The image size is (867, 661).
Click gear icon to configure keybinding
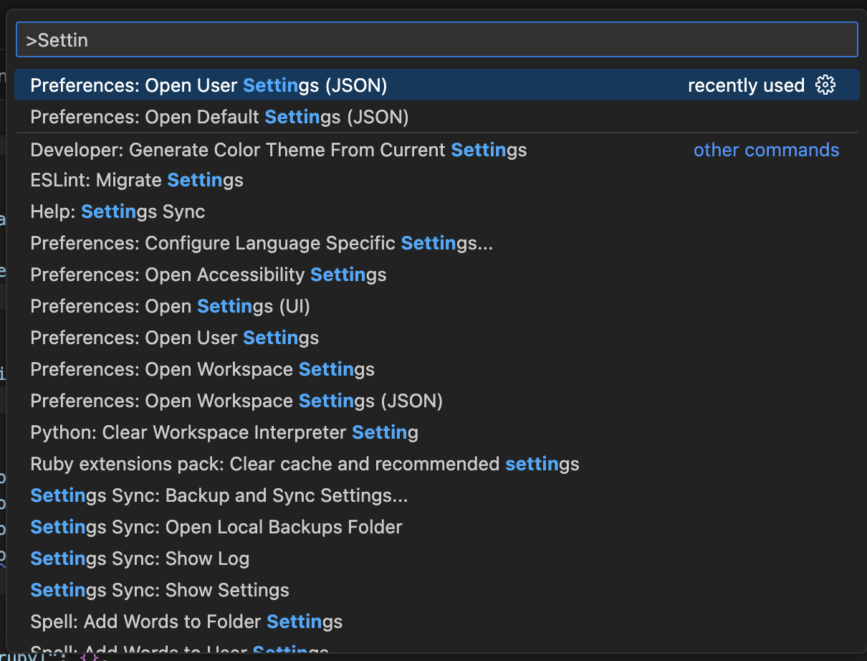point(825,85)
